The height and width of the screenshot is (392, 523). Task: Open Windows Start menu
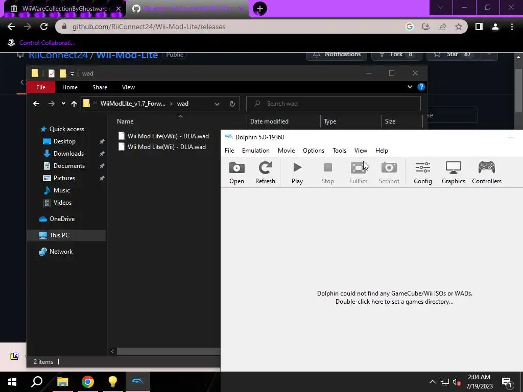[12, 382]
